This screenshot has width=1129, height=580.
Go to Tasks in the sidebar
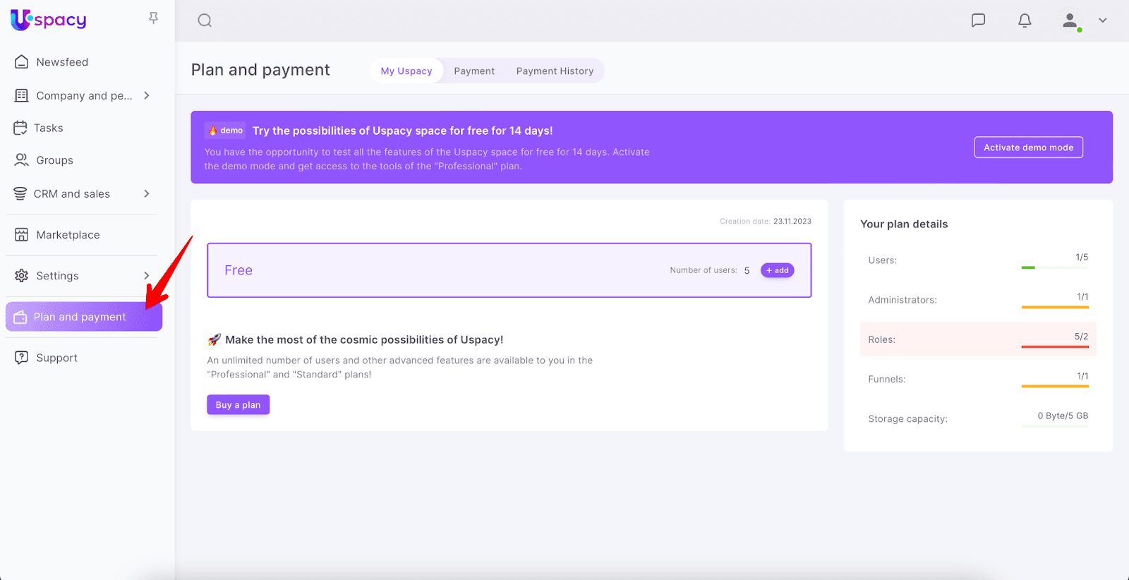(x=48, y=128)
